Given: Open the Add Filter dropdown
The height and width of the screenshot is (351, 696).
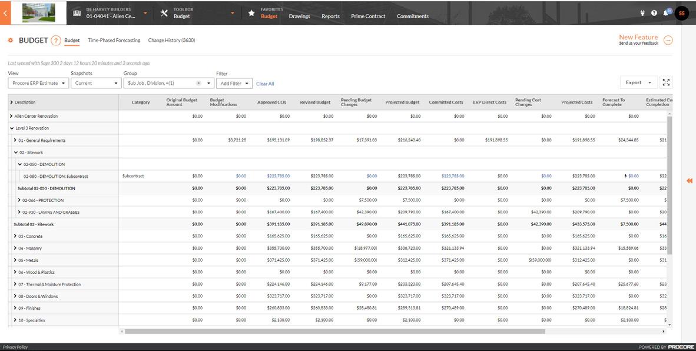Looking at the screenshot, I should coord(234,84).
